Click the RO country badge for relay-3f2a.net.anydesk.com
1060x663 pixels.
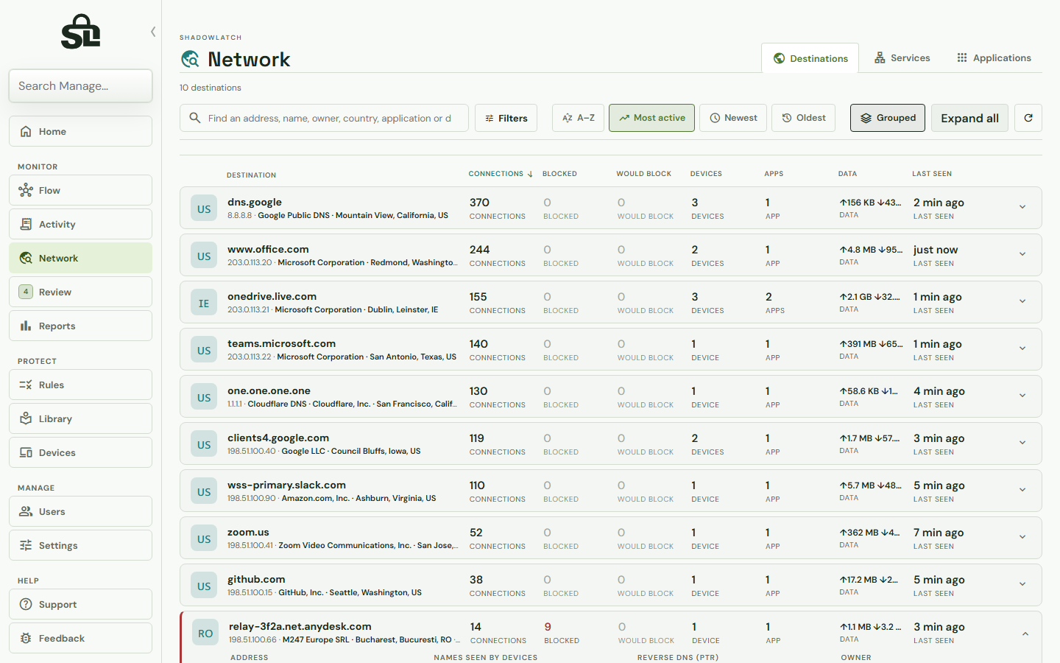coord(205,633)
